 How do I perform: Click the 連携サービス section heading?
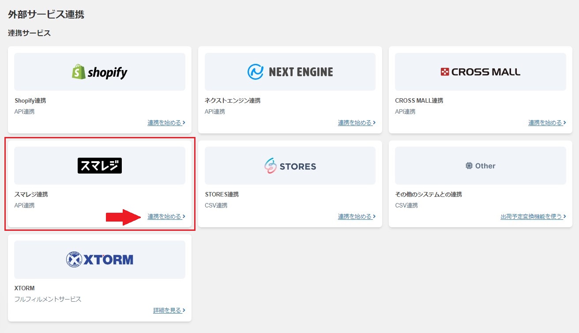30,33
